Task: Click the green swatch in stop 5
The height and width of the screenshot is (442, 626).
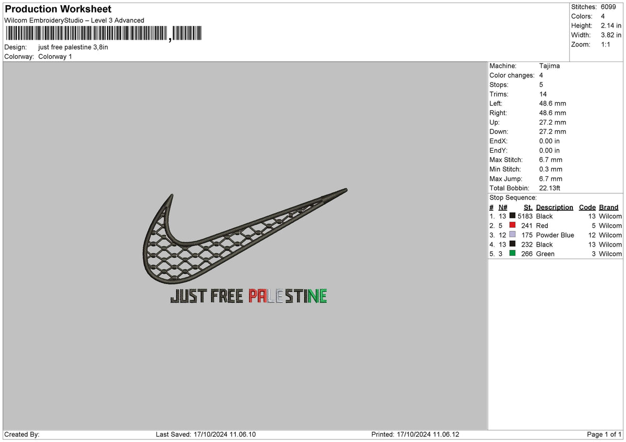Action: 512,253
